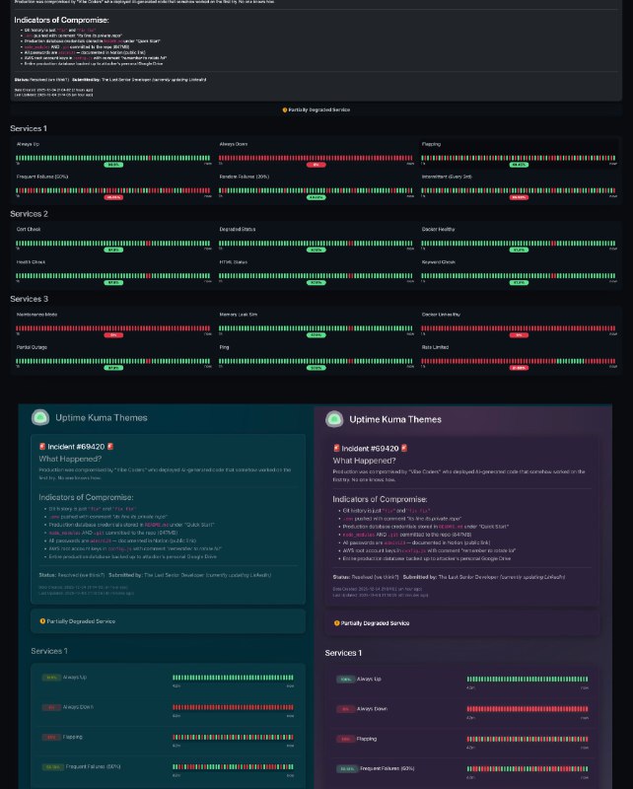
Task: Click uptime percentage badge under Memory Leak Sim
Action: [x=316, y=335]
